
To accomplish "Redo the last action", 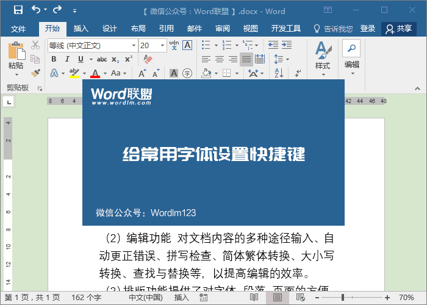I will coord(57,10).
